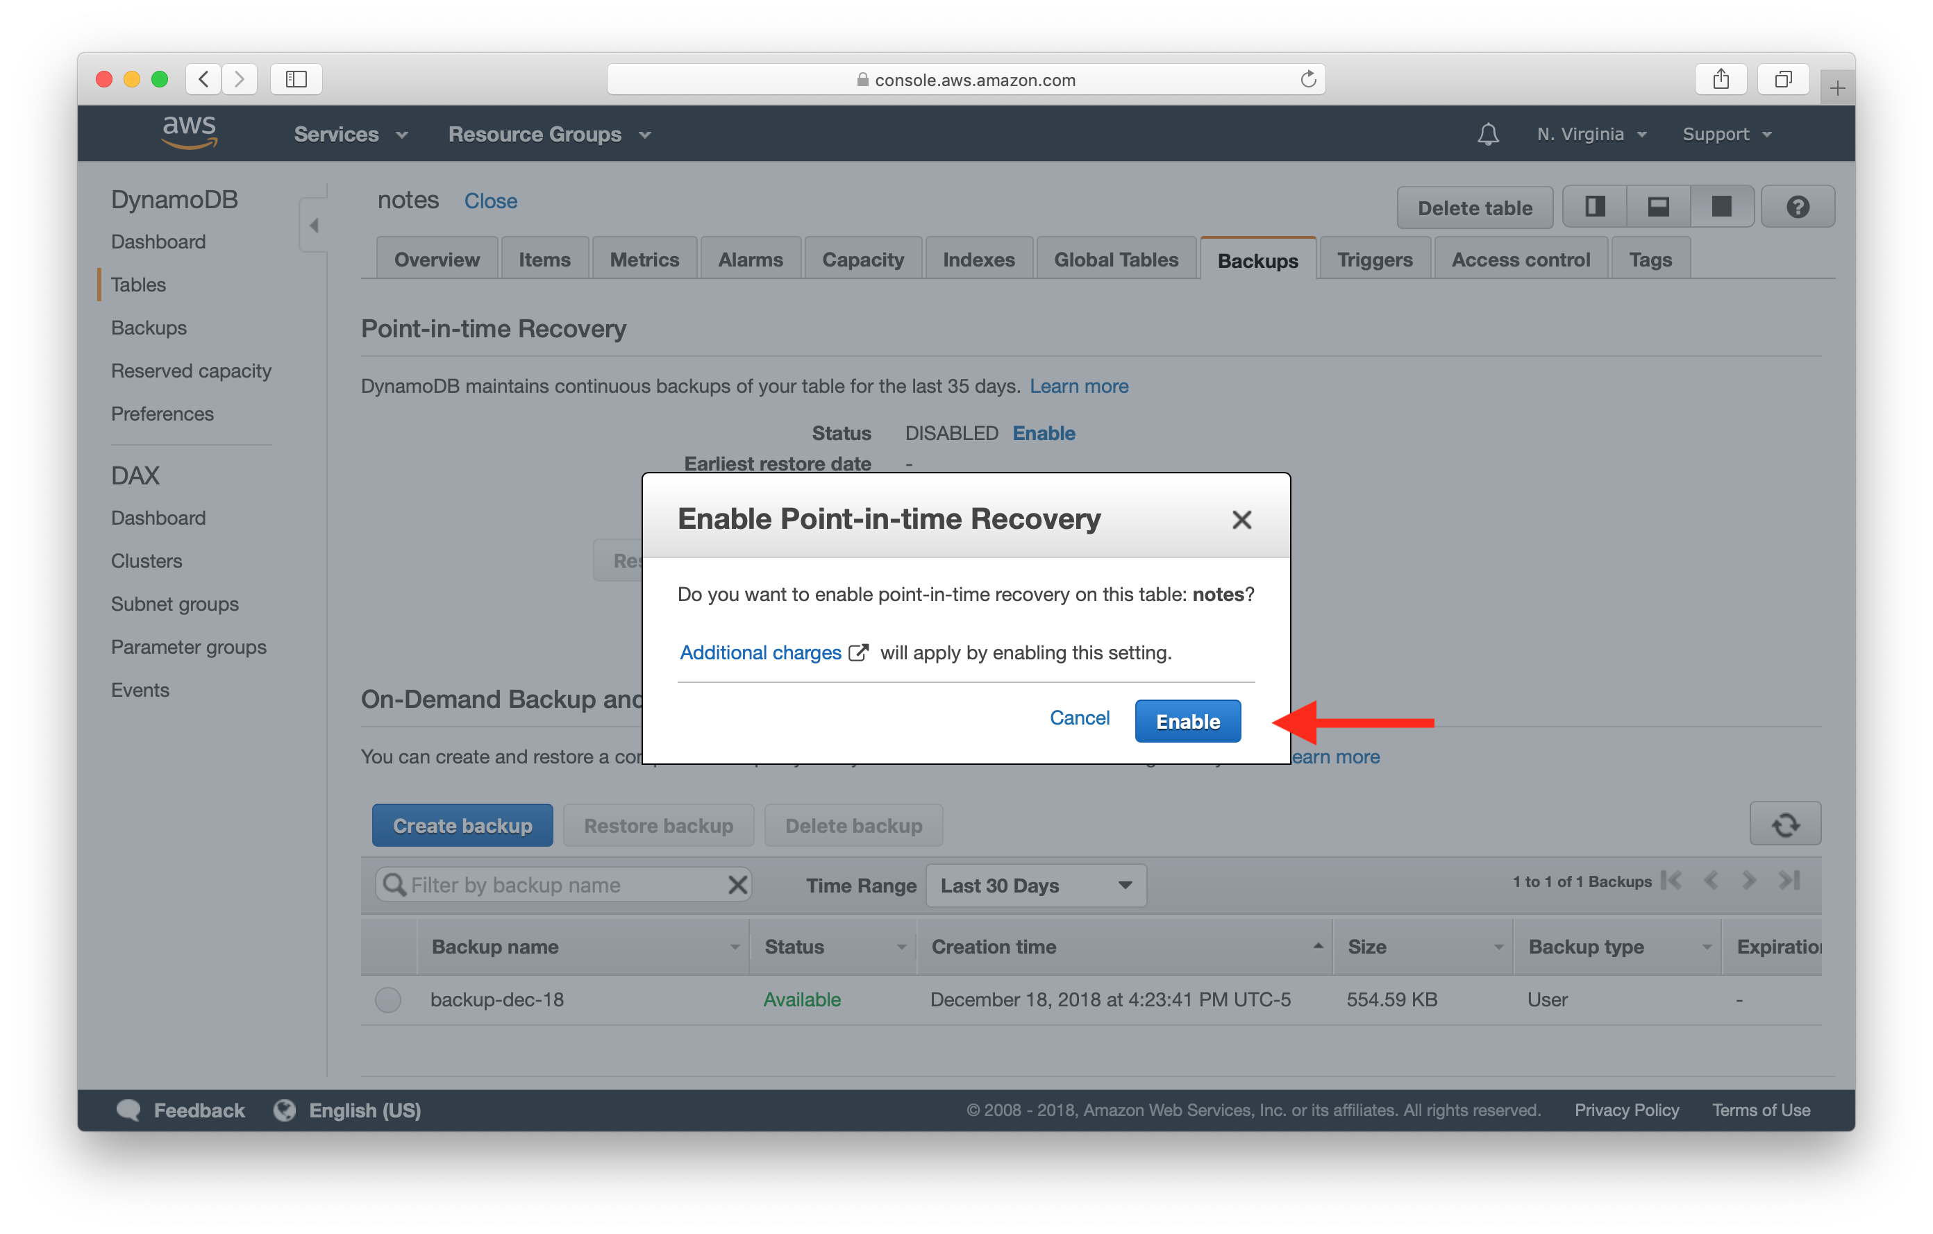Collapse the DynamoDB sidebar arrow

pyautogui.click(x=315, y=226)
